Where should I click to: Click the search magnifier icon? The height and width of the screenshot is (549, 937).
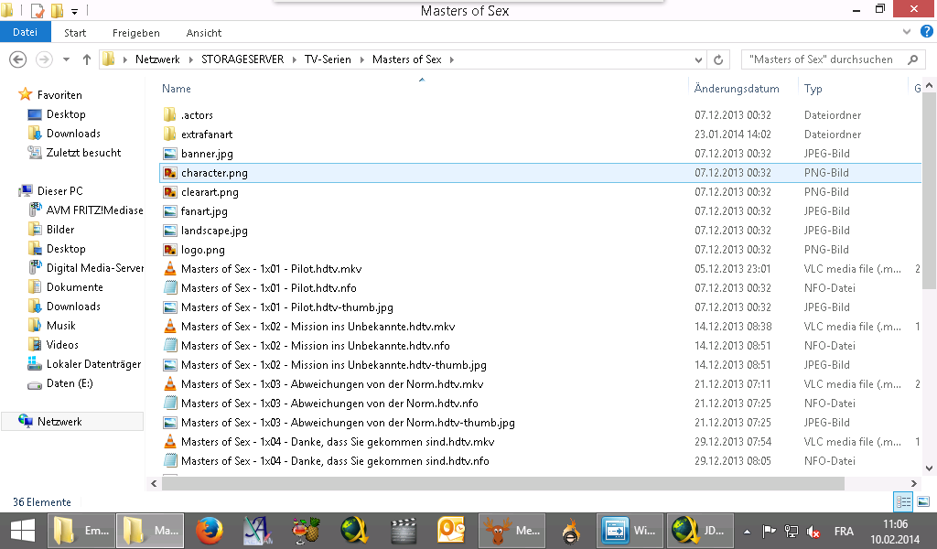tap(912, 59)
